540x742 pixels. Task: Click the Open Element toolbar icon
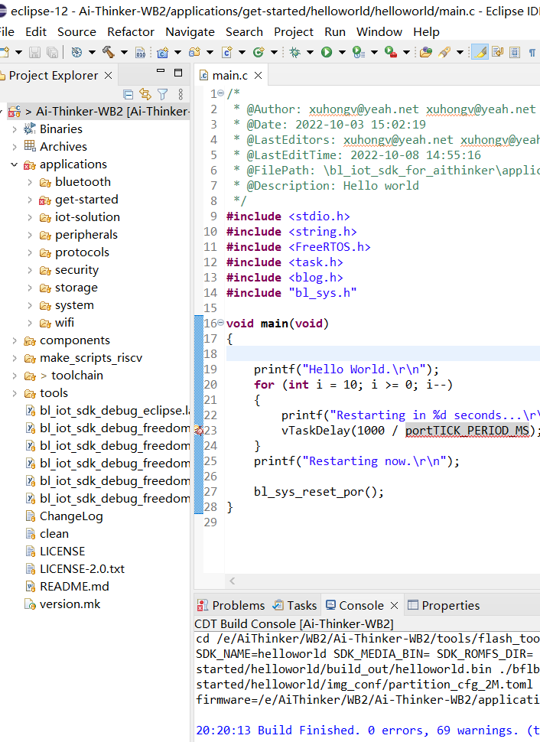426,52
